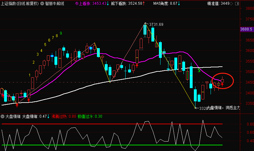The image size is (254, 151).
Task: Click the highlighted 3688.5 price tag on axis
Action: [x=246, y=29]
